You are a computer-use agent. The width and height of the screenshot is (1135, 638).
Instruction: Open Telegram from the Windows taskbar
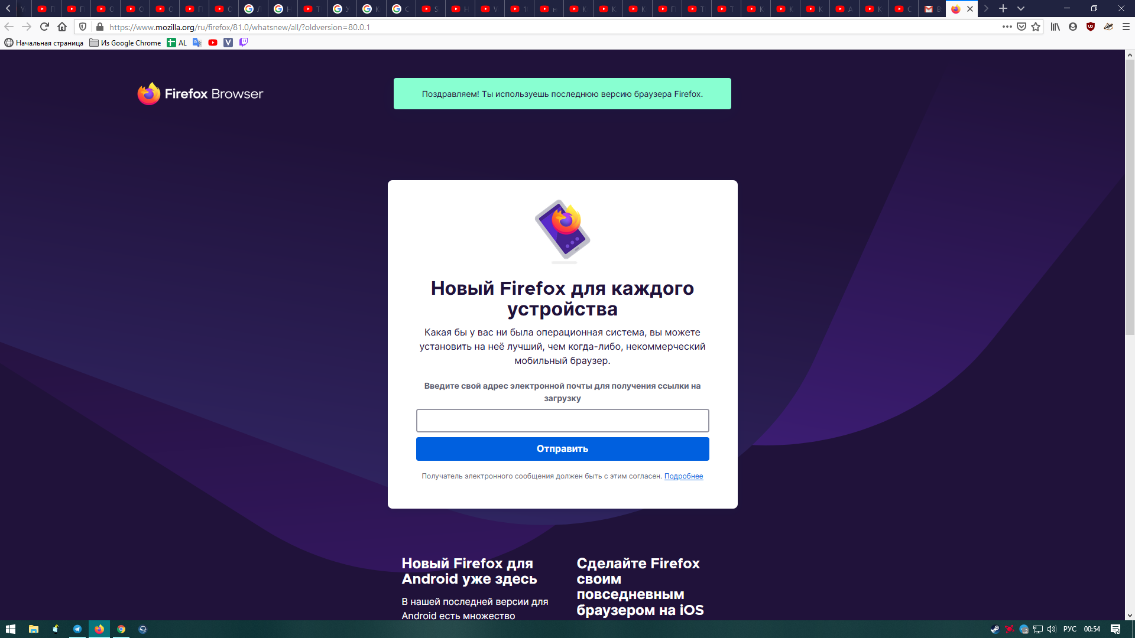click(77, 629)
